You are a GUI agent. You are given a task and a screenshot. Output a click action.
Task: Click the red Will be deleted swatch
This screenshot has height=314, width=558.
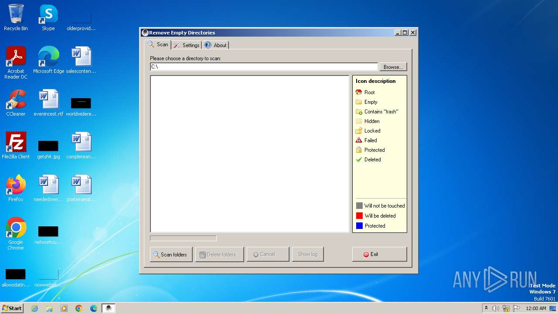(359, 215)
